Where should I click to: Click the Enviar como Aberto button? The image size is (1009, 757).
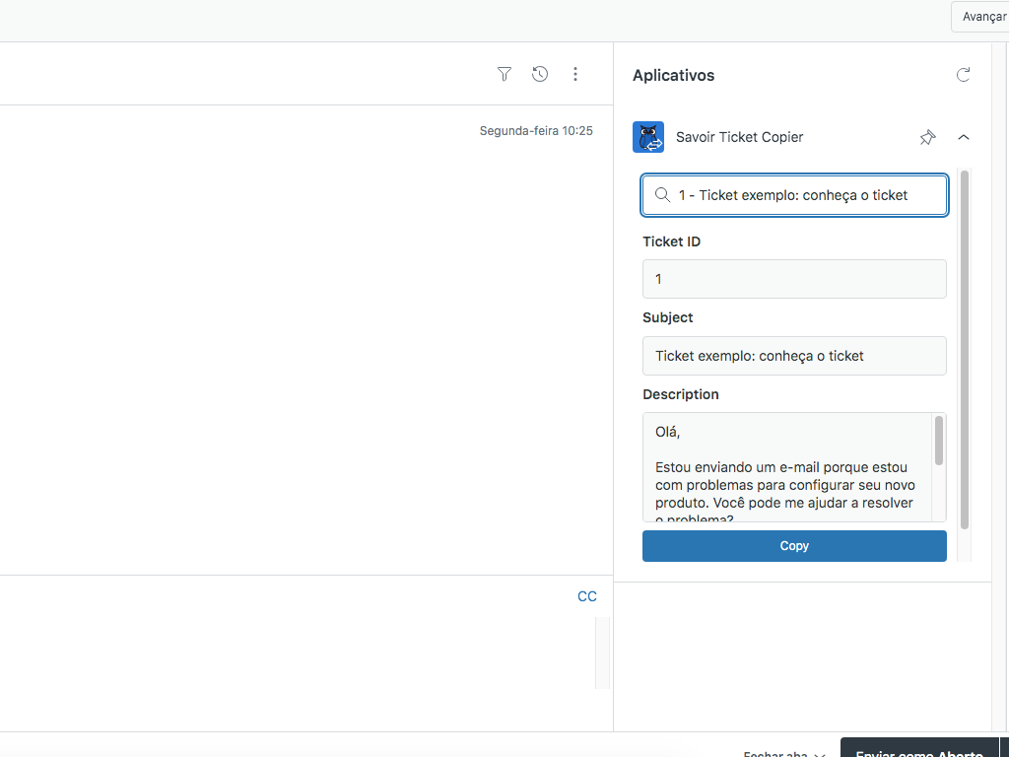pyautogui.click(x=918, y=751)
